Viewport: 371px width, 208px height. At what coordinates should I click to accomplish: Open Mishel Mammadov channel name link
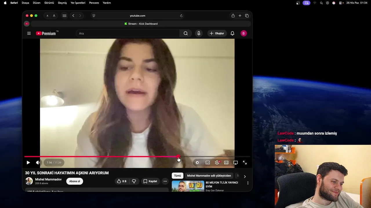tap(48, 179)
